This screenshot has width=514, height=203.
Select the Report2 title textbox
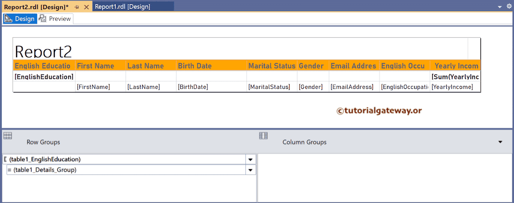point(240,49)
